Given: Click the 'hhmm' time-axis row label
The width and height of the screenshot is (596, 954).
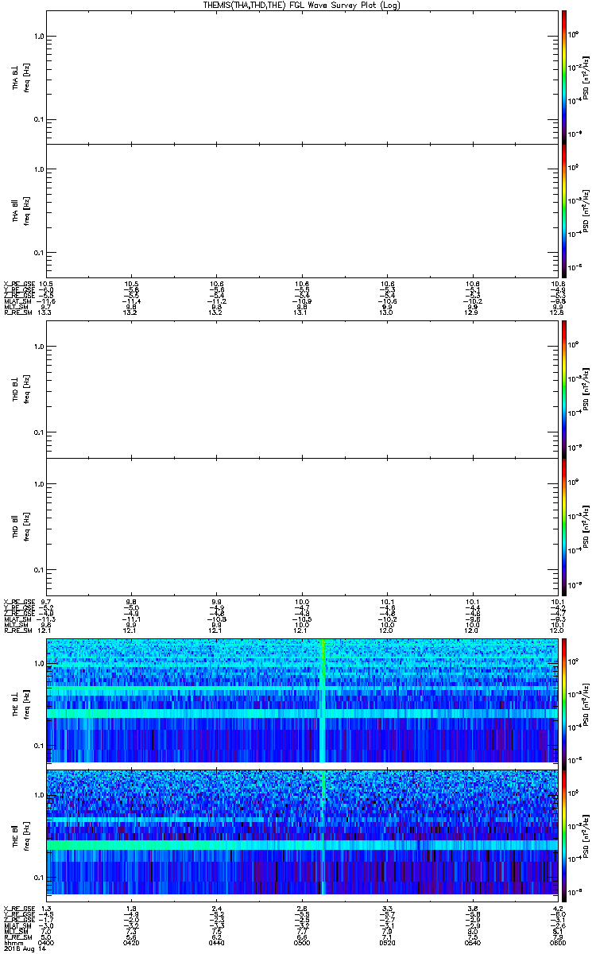Looking at the screenshot, I should coord(12,941).
